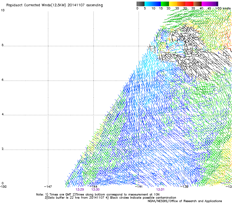
Task: Select the yellow 20-25 knots color swatch
Action: [173, 4]
